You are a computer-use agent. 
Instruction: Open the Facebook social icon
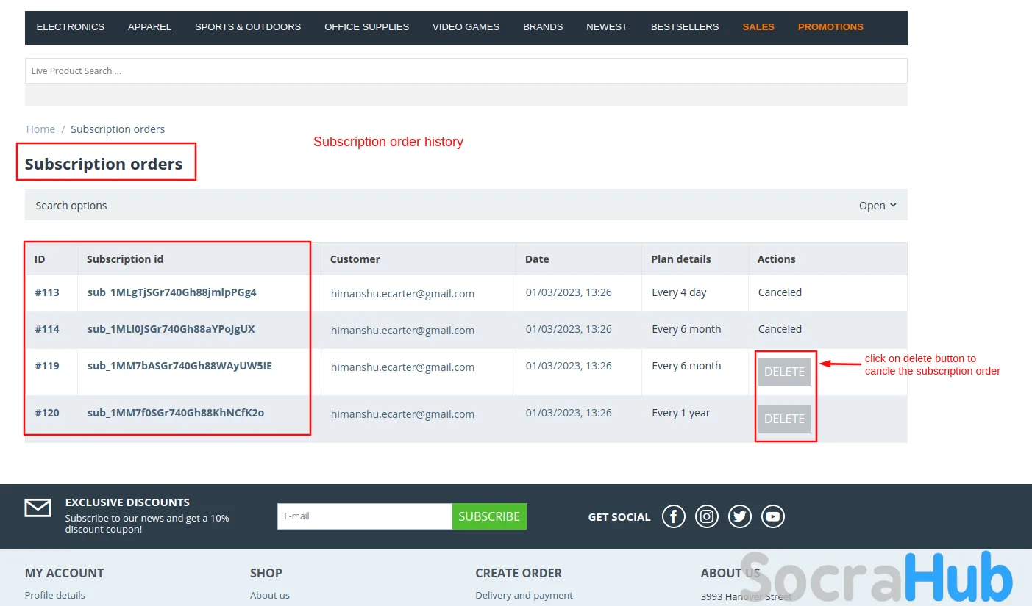[674, 516]
